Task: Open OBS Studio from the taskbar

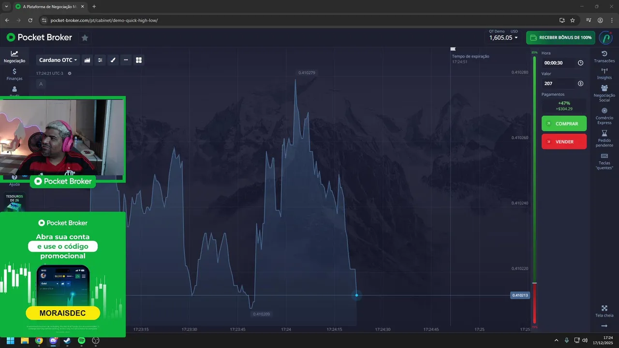Action: click(96, 341)
